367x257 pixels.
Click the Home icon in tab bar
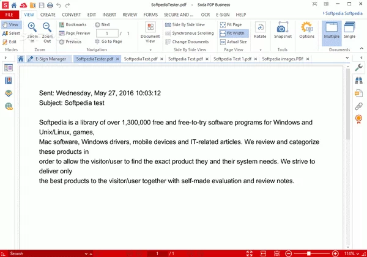tap(21, 59)
